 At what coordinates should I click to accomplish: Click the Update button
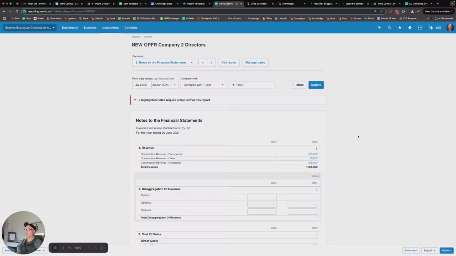click(316, 85)
